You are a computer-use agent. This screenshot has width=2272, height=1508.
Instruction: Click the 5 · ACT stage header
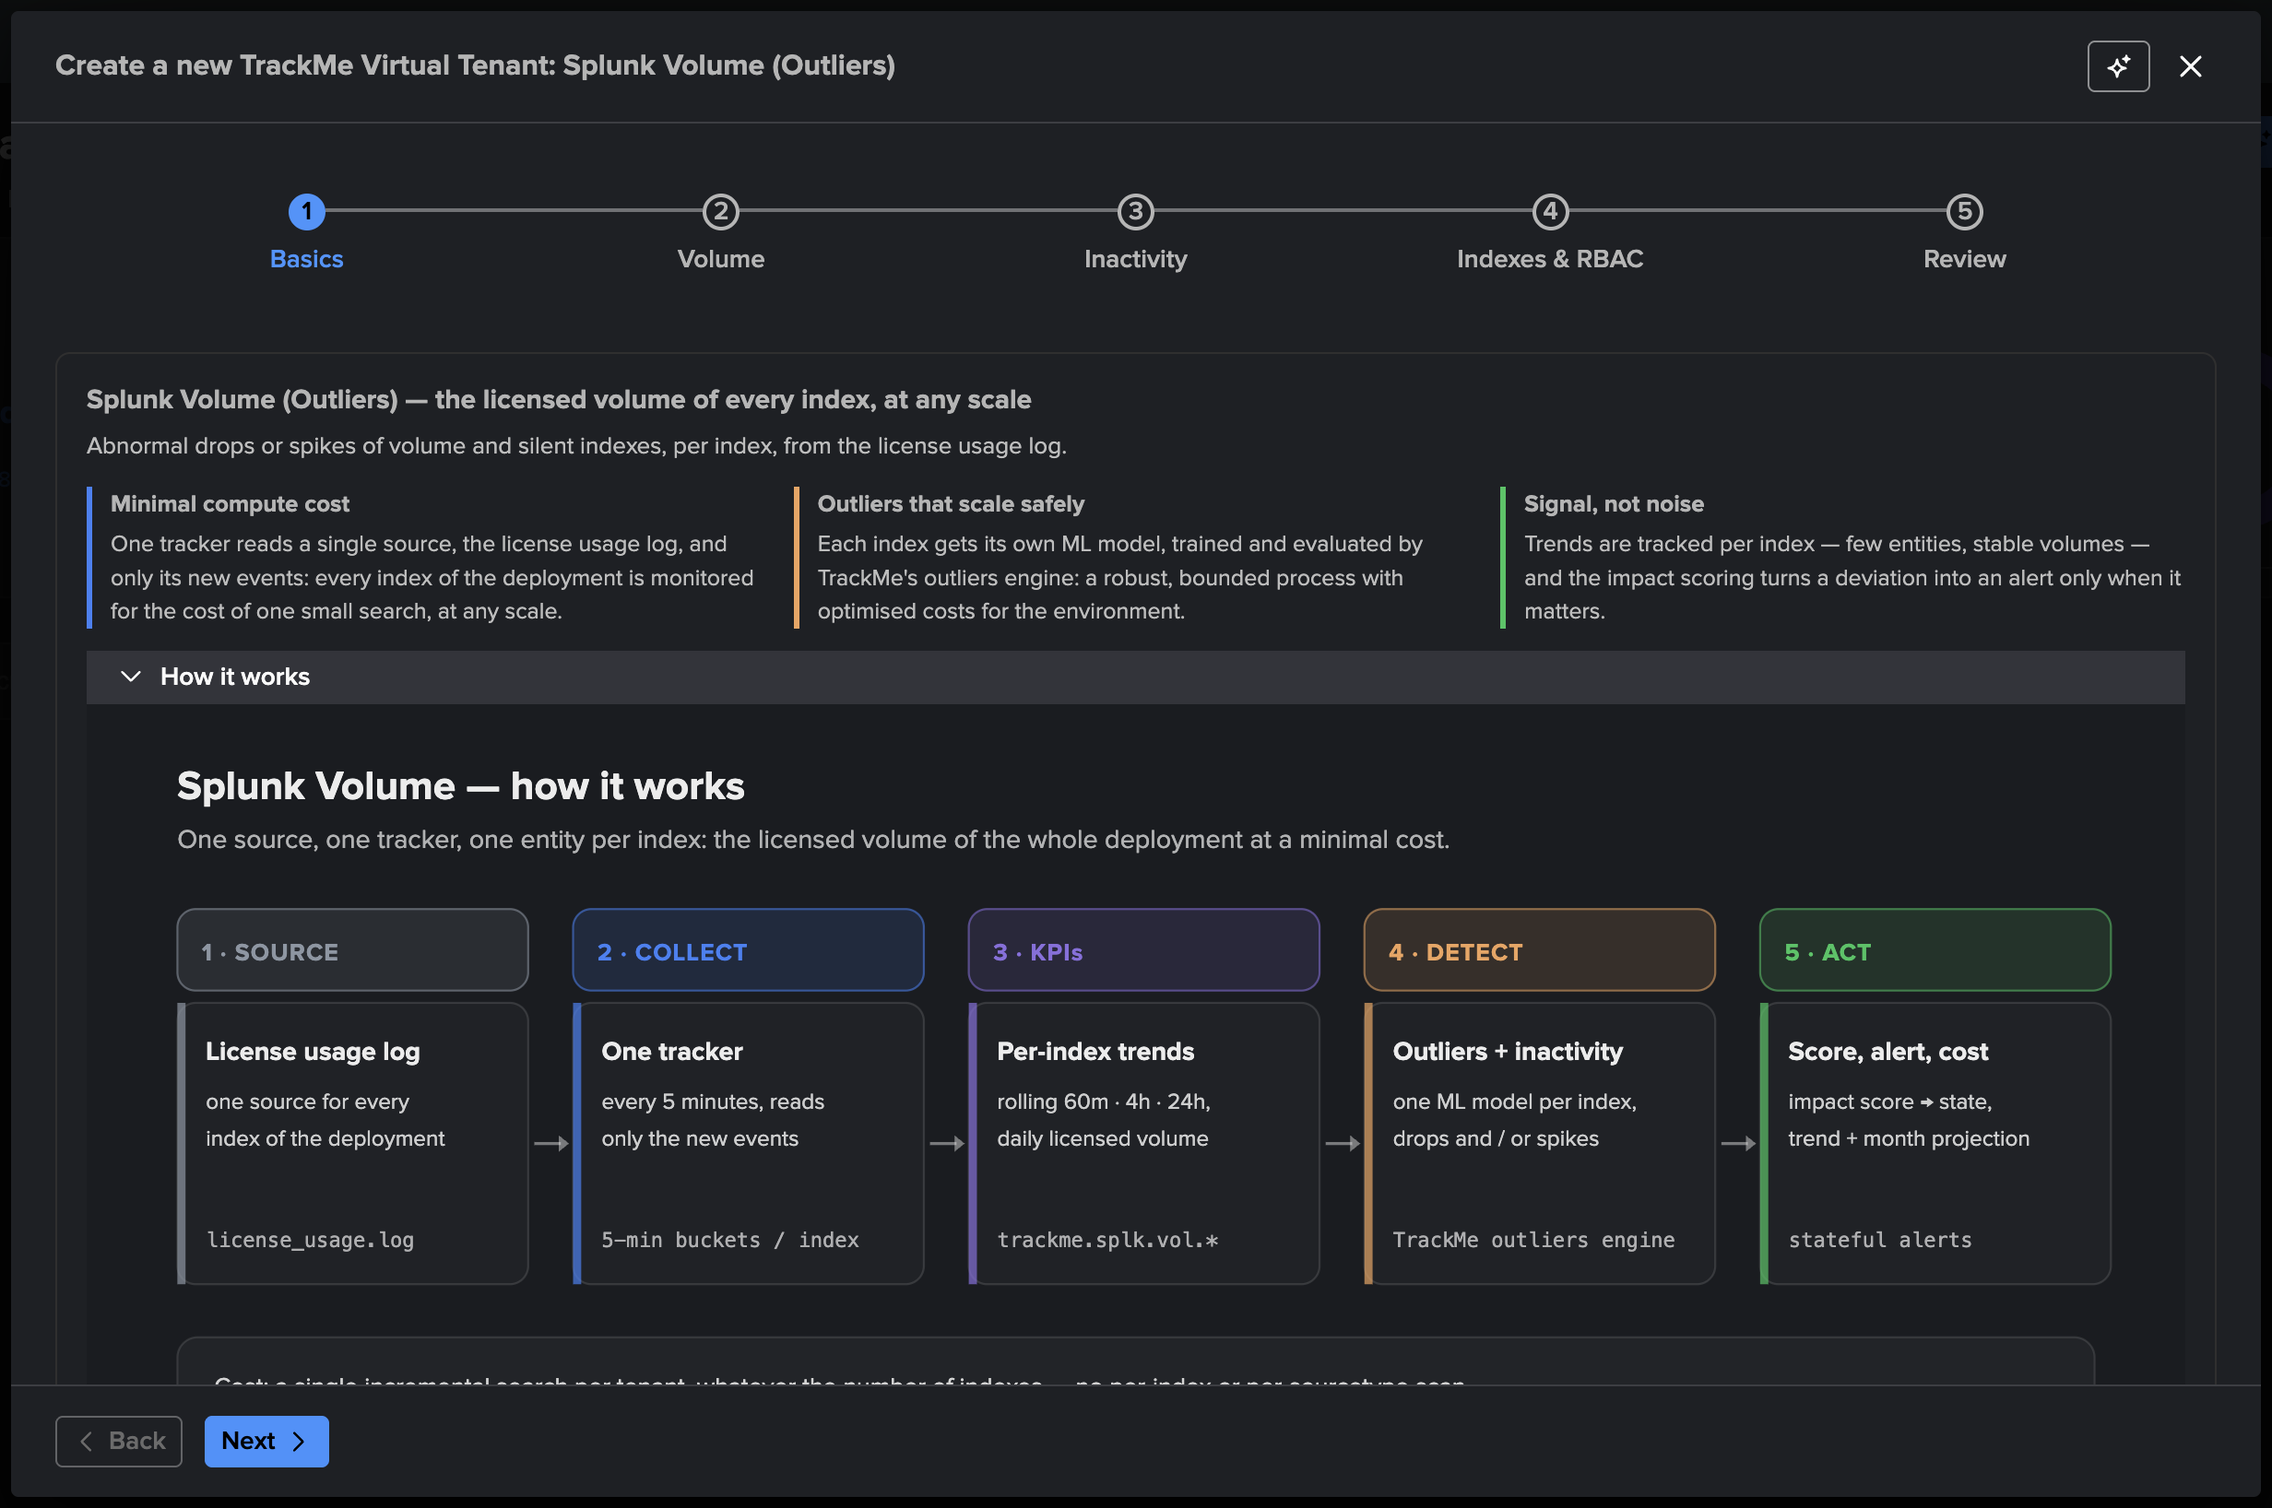(1935, 950)
